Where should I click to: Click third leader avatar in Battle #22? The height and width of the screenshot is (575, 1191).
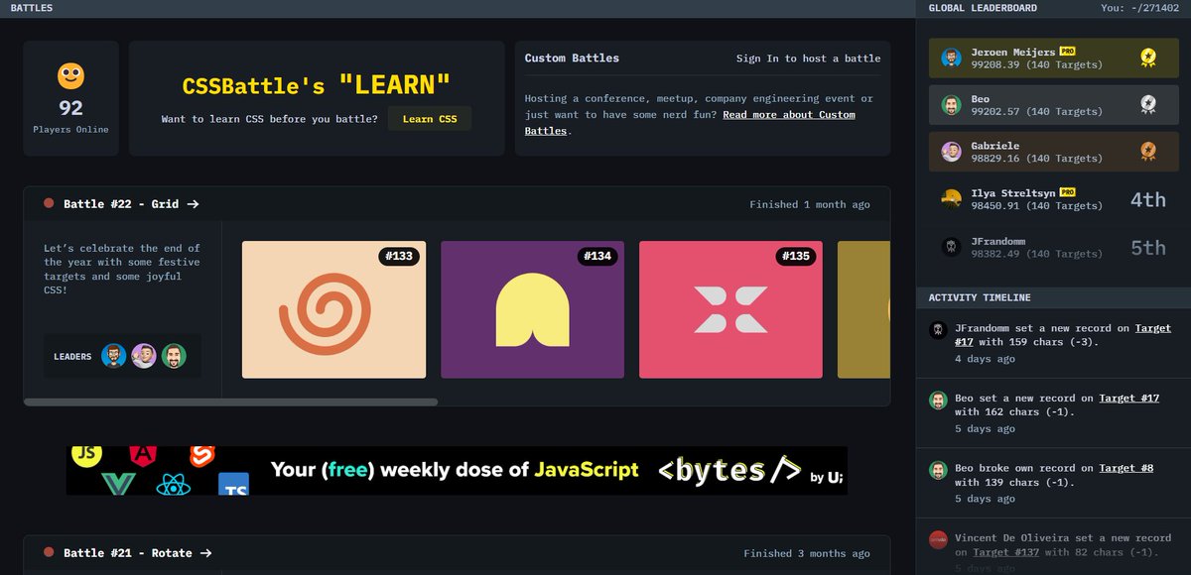(x=174, y=356)
